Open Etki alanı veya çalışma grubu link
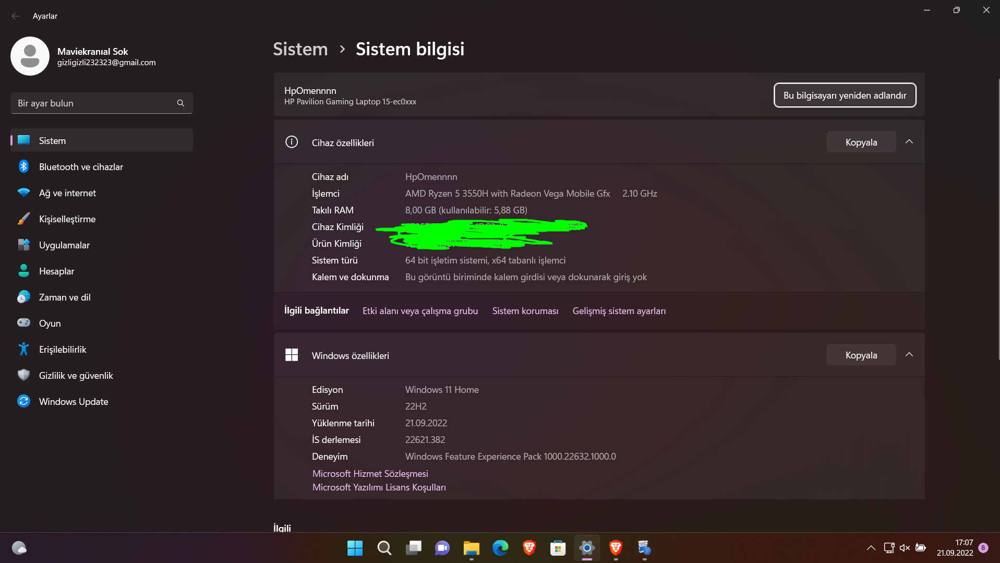1000x563 pixels. pyautogui.click(x=420, y=311)
